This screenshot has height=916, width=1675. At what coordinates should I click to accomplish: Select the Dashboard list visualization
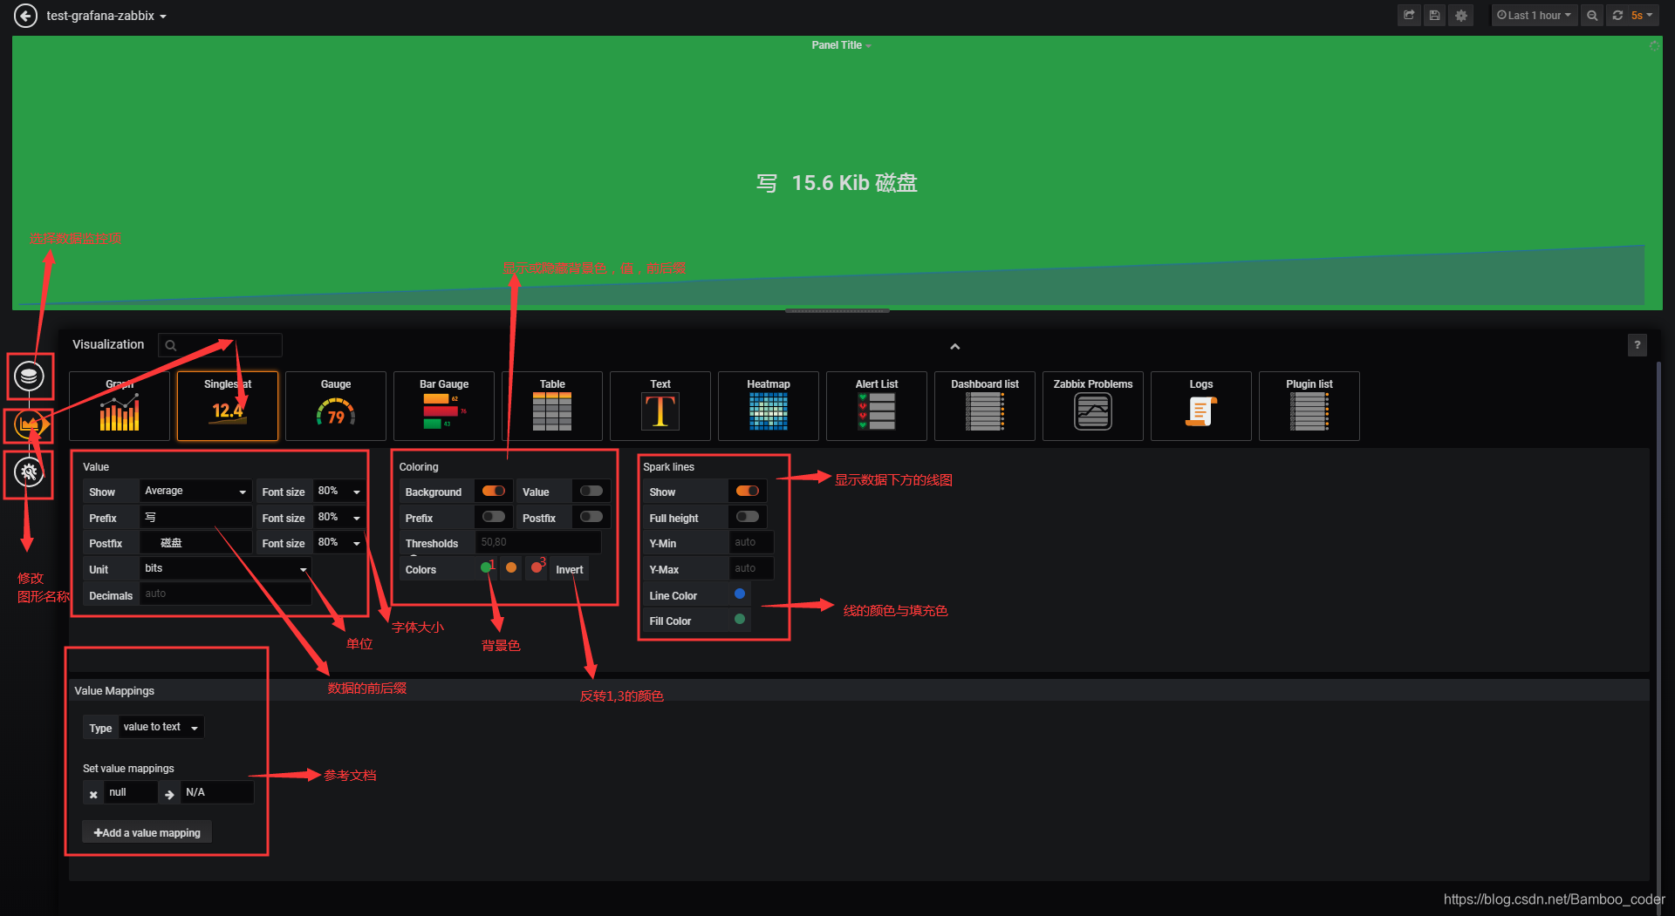985,406
